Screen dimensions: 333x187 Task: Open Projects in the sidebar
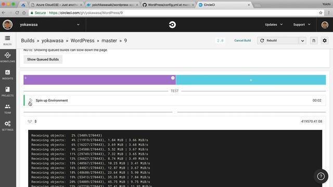[x=7, y=91]
